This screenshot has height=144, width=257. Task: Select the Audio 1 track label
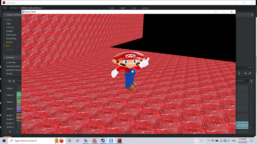(x=10, y=115)
